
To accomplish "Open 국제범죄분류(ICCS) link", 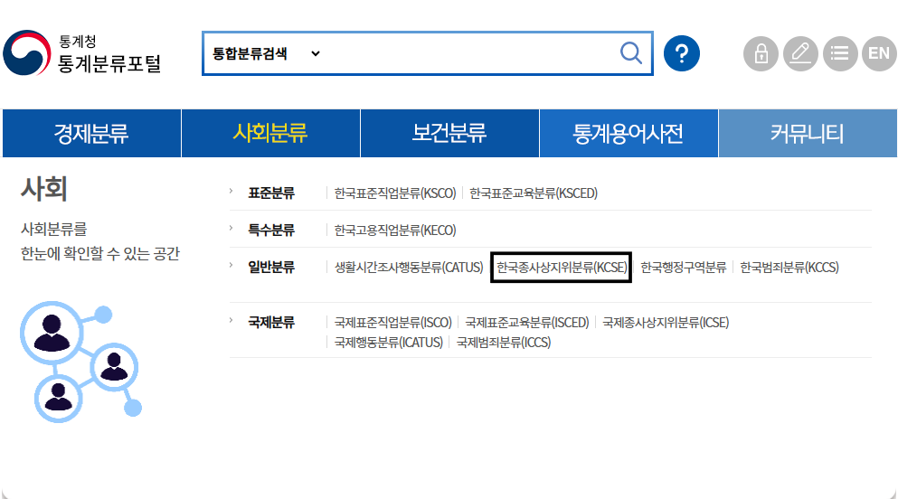I will (503, 343).
